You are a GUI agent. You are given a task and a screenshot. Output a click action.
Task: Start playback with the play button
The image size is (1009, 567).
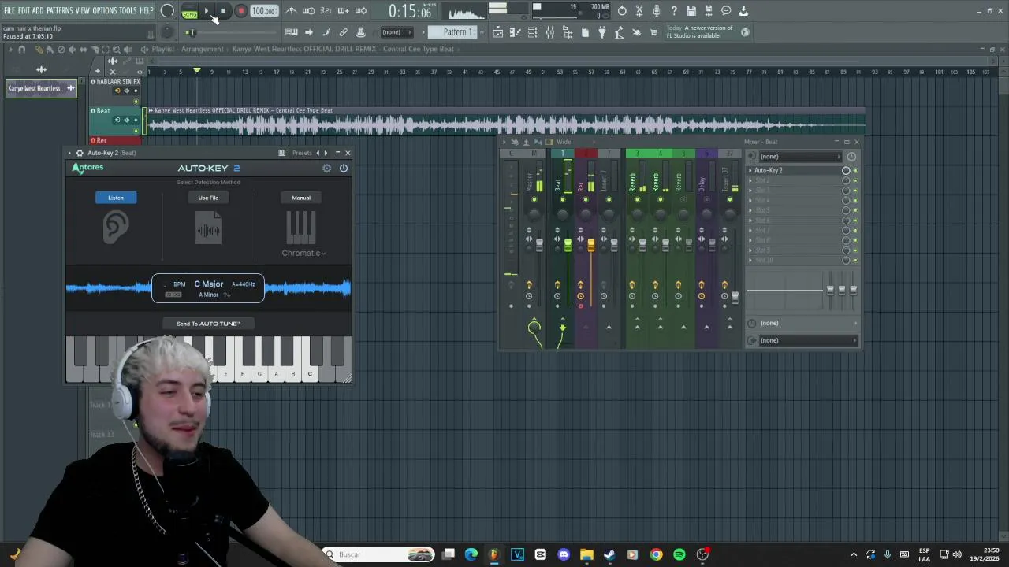(x=207, y=11)
